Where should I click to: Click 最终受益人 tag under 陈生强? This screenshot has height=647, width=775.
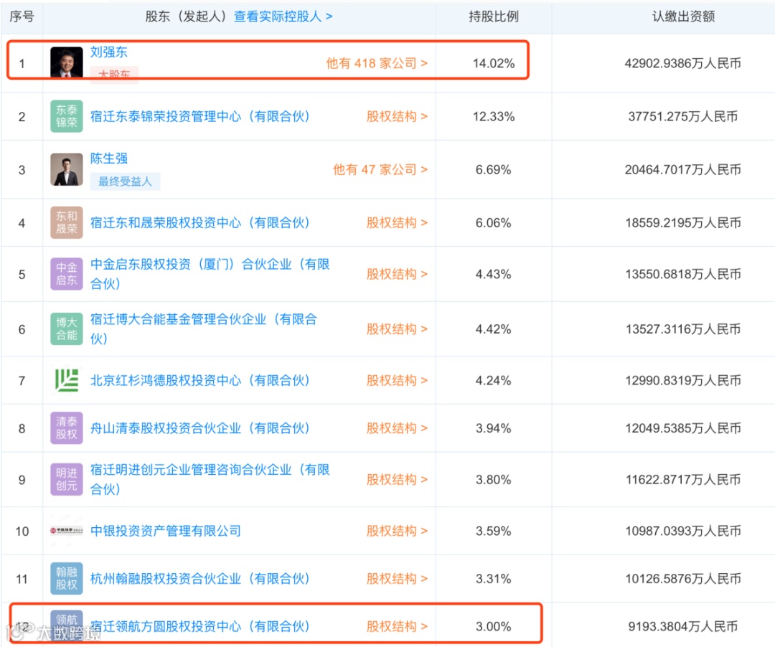tap(125, 181)
